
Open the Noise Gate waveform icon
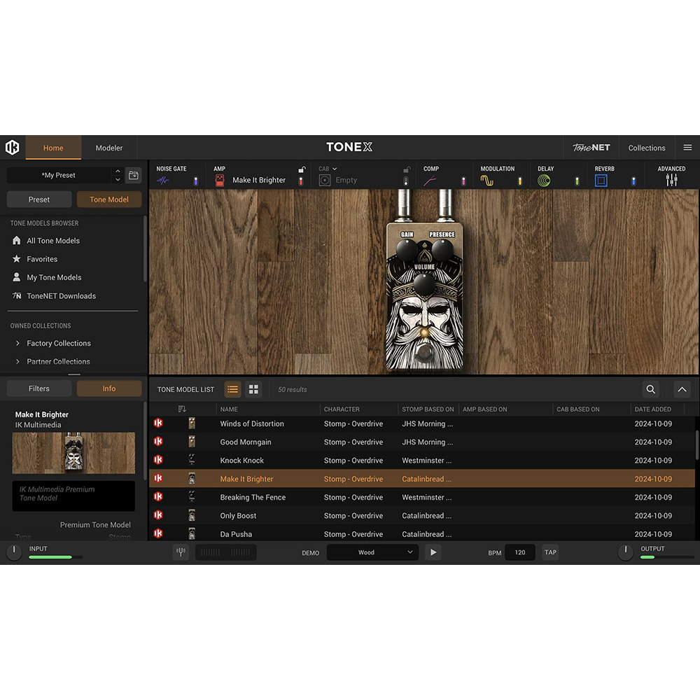tap(162, 181)
